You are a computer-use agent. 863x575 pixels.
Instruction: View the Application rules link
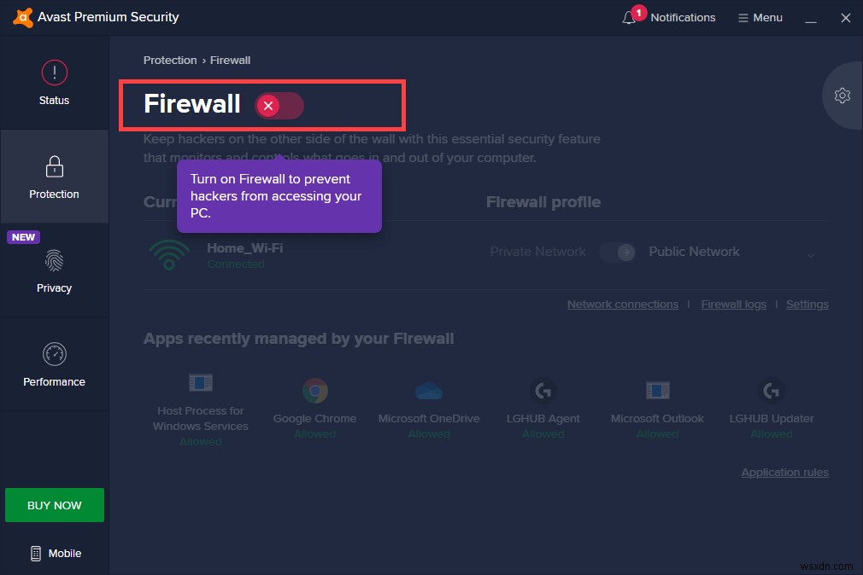coord(784,472)
